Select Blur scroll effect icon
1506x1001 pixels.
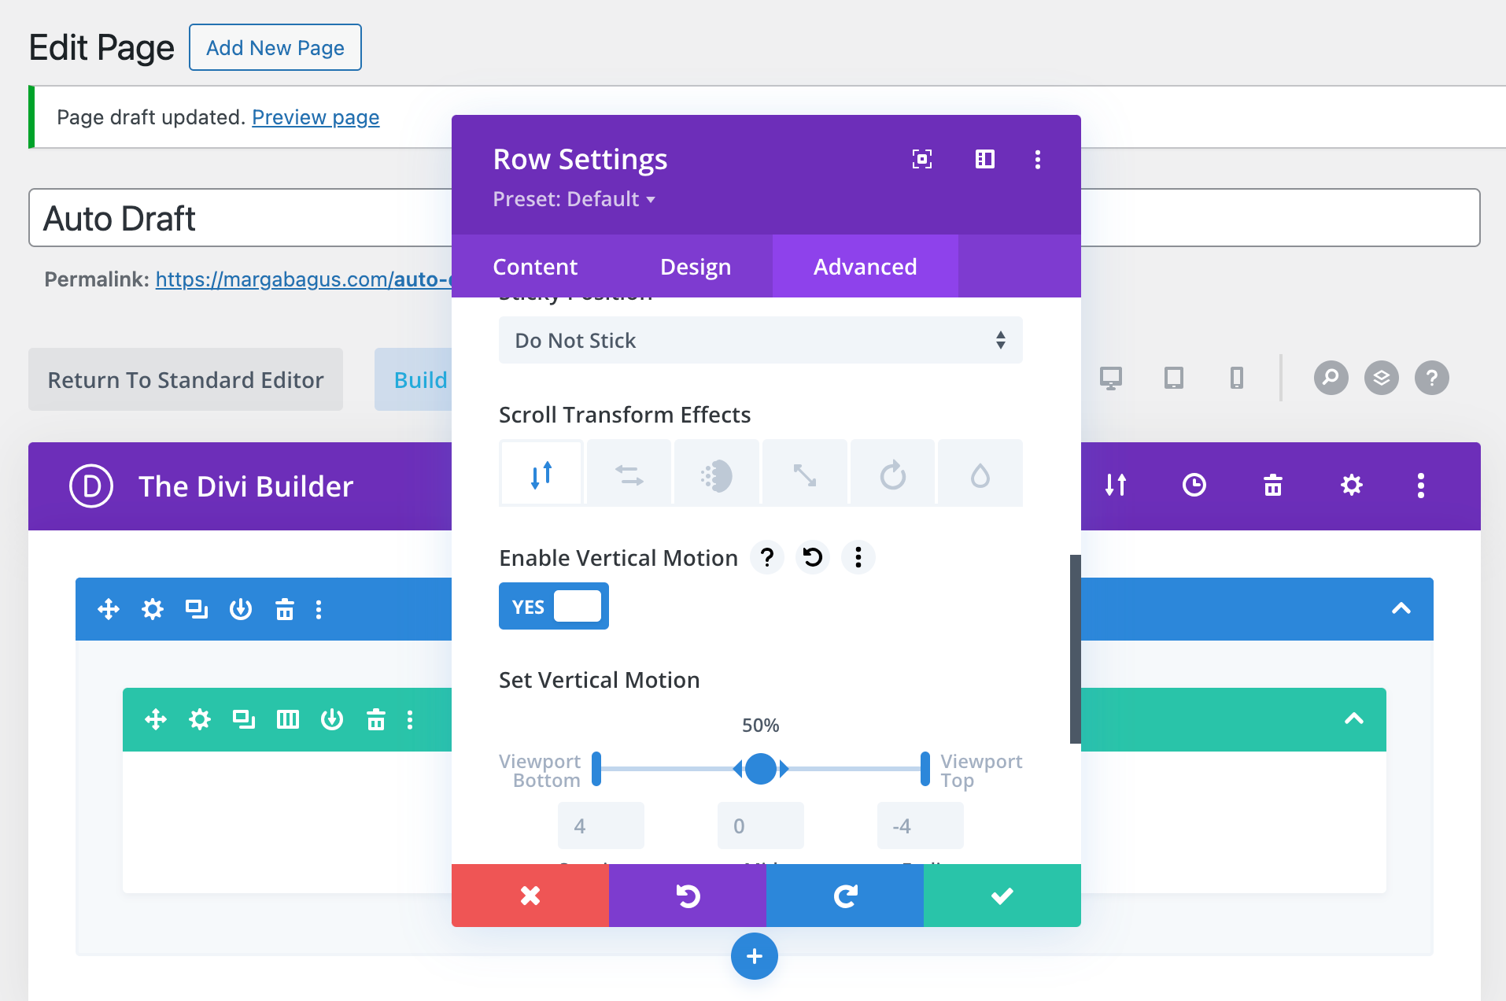click(980, 475)
